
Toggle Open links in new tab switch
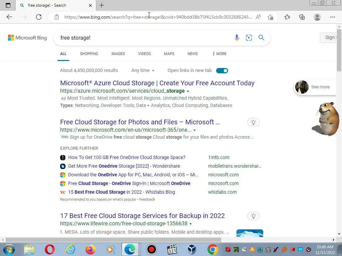pyautogui.click(x=222, y=71)
